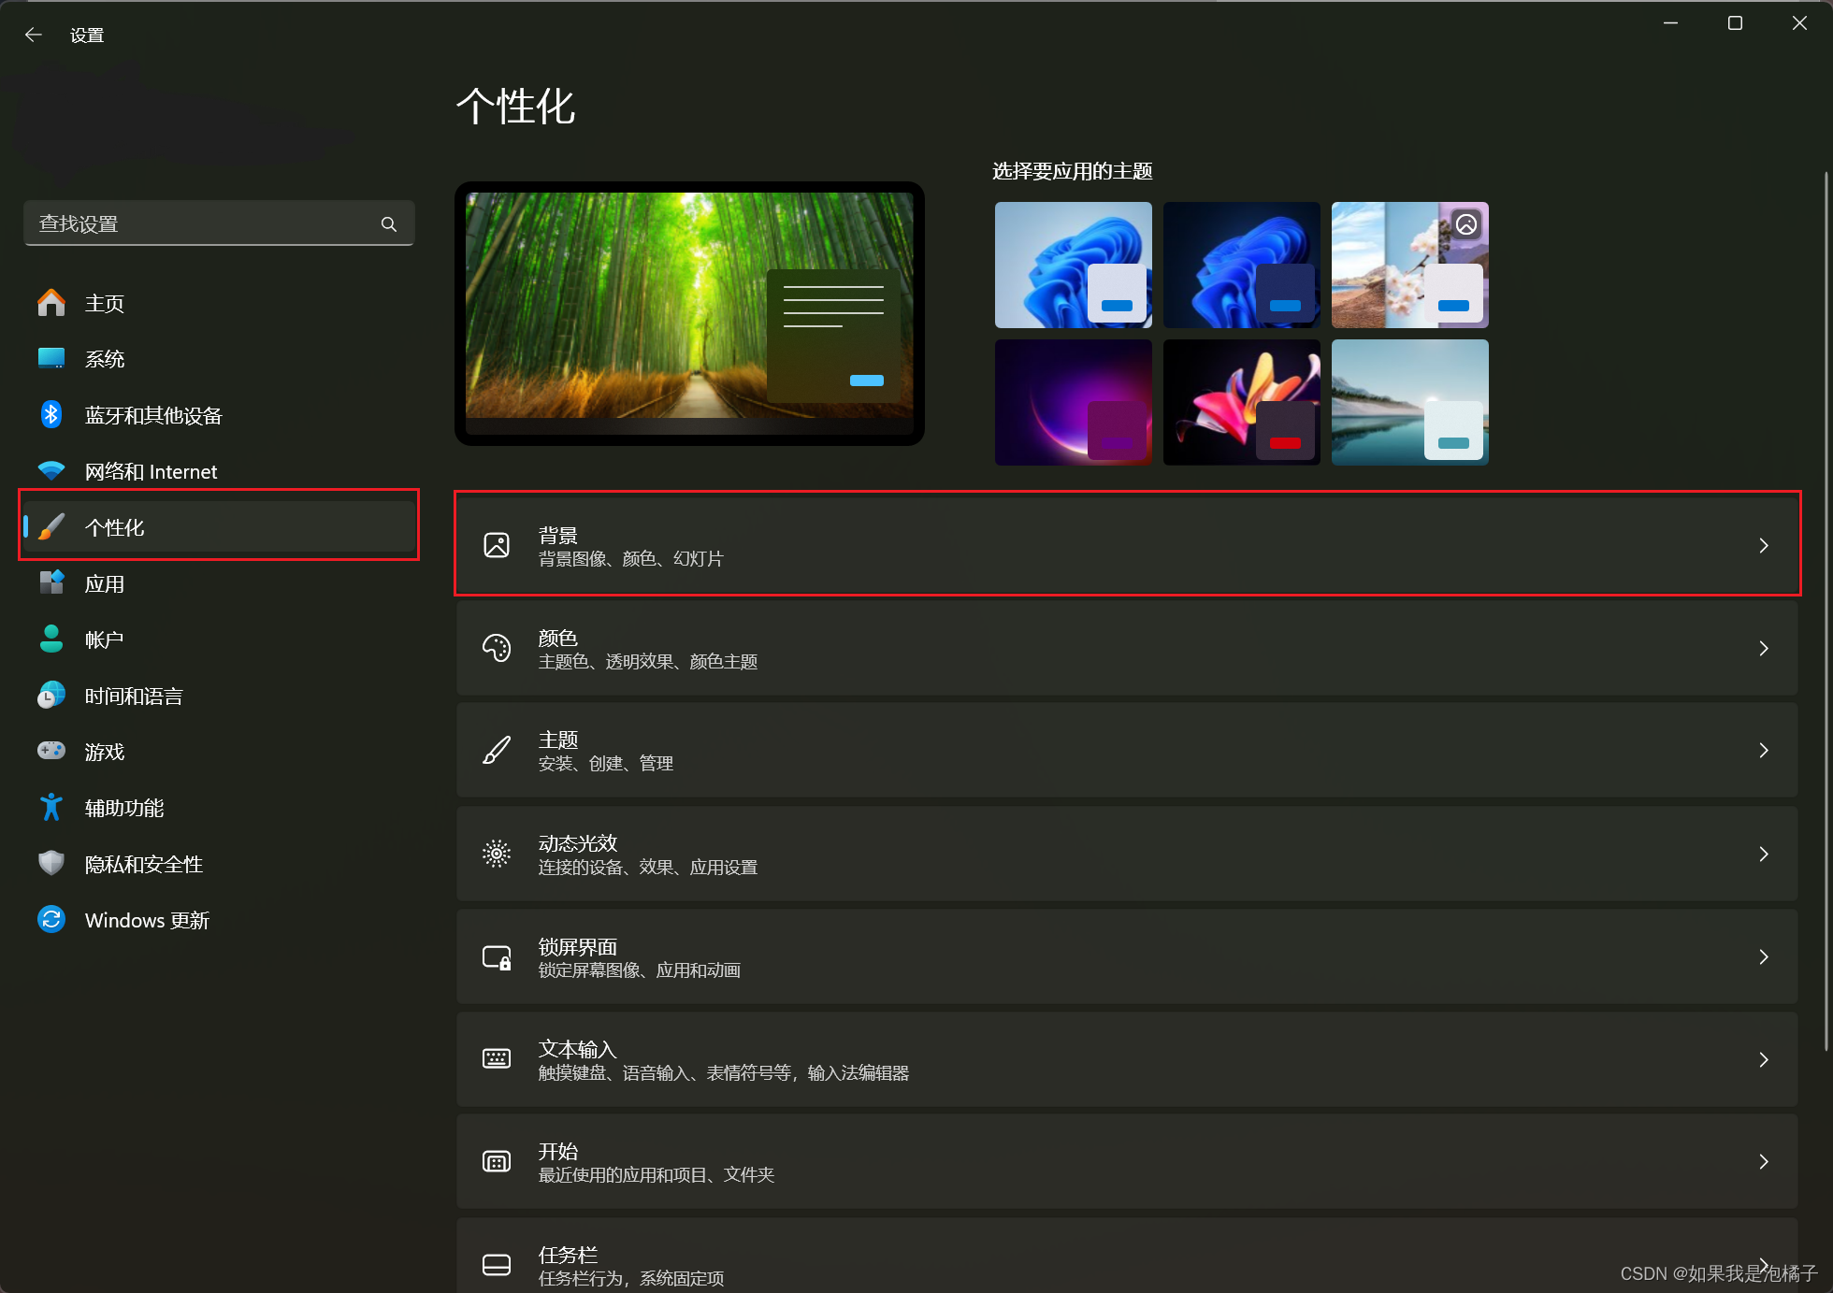This screenshot has height=1293, width=1833.
Task: Expand the 主题 row chevron
Action: pyautogui.click(x=1764, y=751)
